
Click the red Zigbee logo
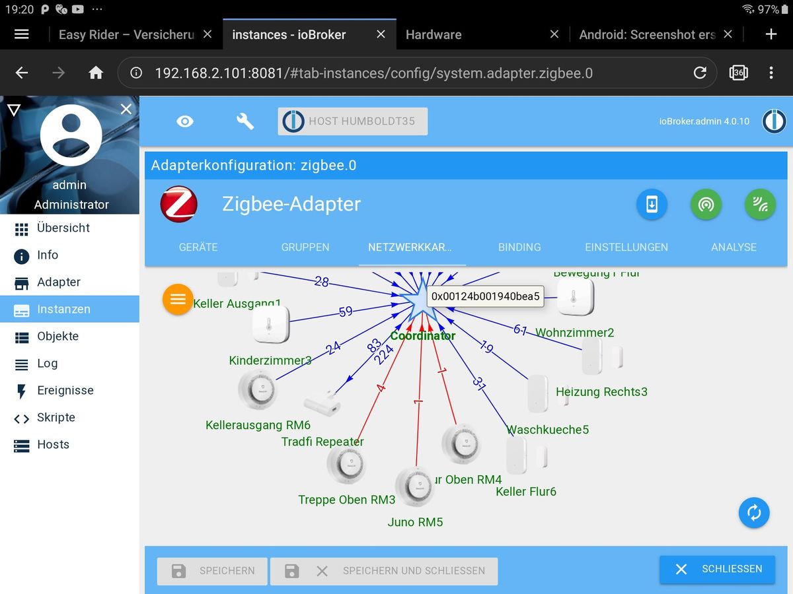[x=178, y=204]
